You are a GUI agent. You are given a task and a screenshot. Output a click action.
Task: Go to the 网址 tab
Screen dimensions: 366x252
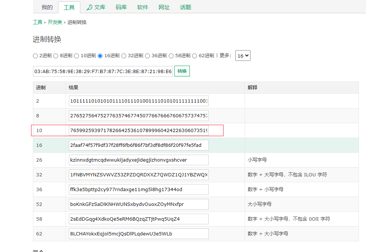coord(164,7)
